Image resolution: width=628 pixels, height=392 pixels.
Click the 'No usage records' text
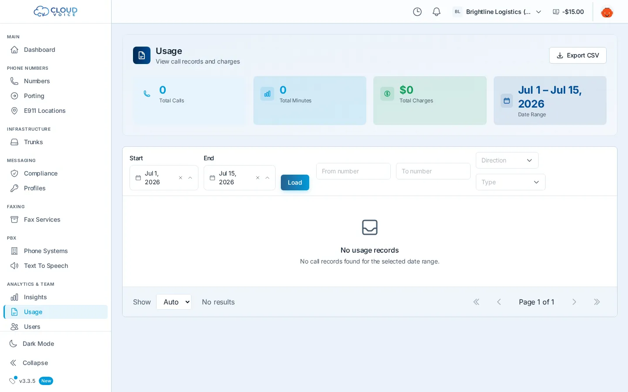(x=370, y=250)
